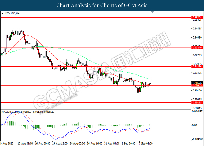Click the 7 Sep 08:00 time label
This screenshot has width=204, height=146.
[x=146, y=144]
